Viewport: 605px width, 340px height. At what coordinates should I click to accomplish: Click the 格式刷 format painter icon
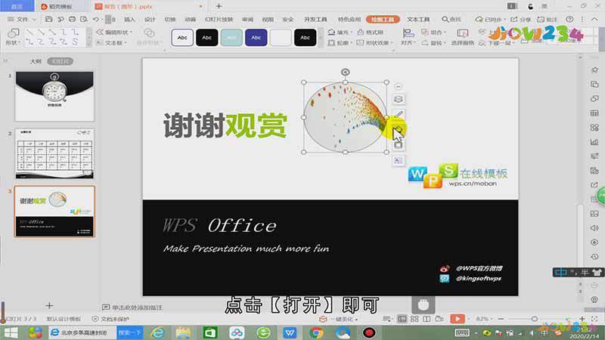point(370,32)
